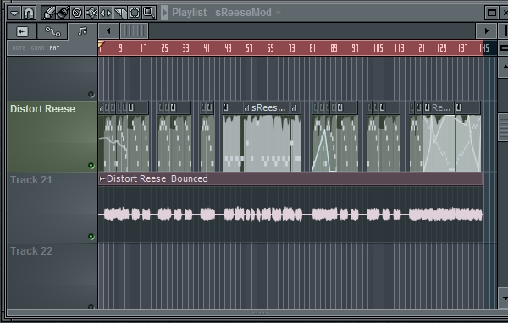Screen dimensions: 508x323
Task: Select the Slip tool arrows icon
Action: (106, 13)
